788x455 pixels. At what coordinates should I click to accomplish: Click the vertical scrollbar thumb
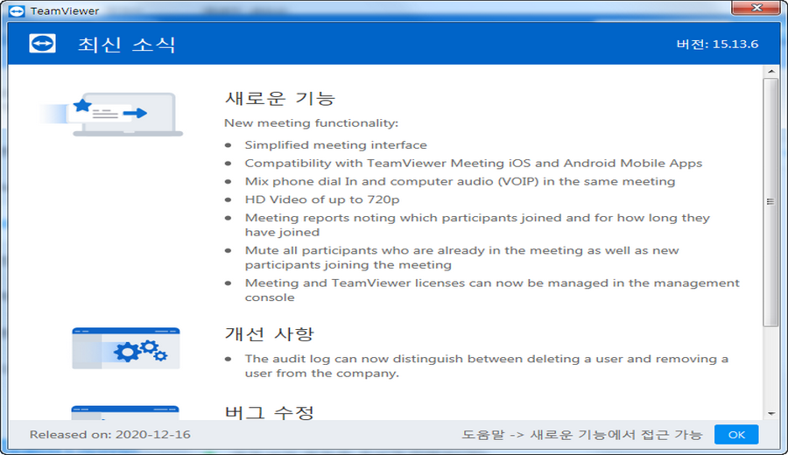(x=770, y=202)
